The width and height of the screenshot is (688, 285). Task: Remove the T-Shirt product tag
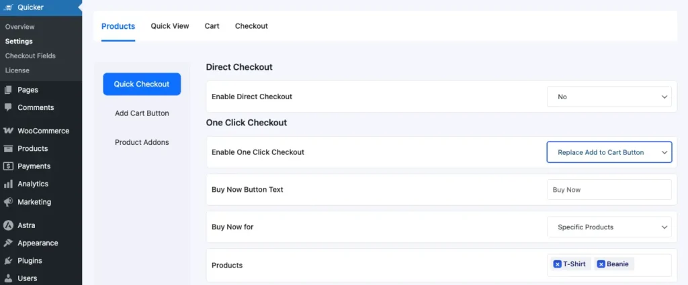(x=557, y=264)
